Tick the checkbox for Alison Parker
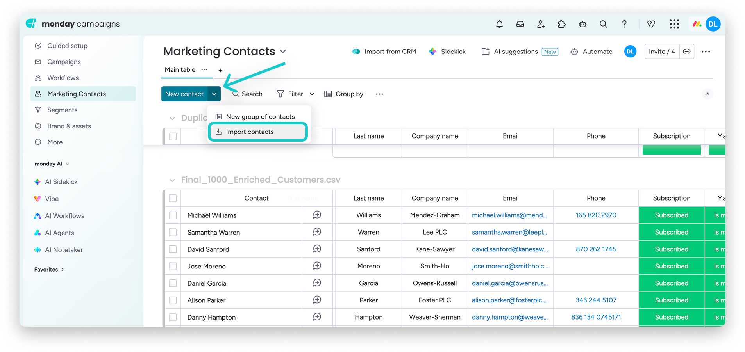 tap(173, 300)
